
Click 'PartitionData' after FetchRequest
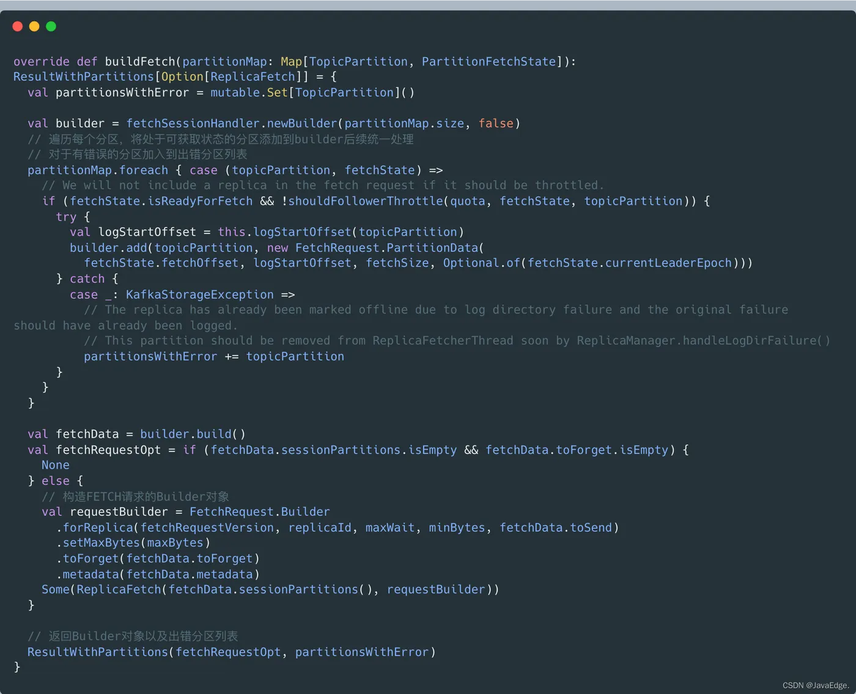tap(432, 248)
